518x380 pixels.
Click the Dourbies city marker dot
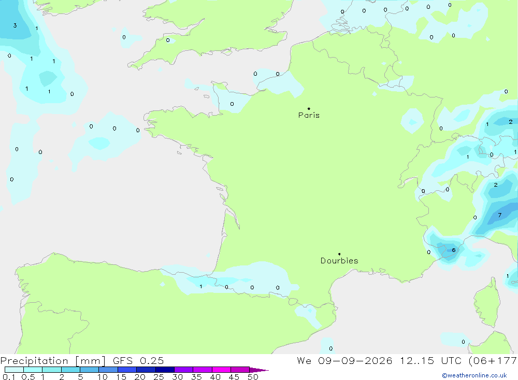coord(339,254)
